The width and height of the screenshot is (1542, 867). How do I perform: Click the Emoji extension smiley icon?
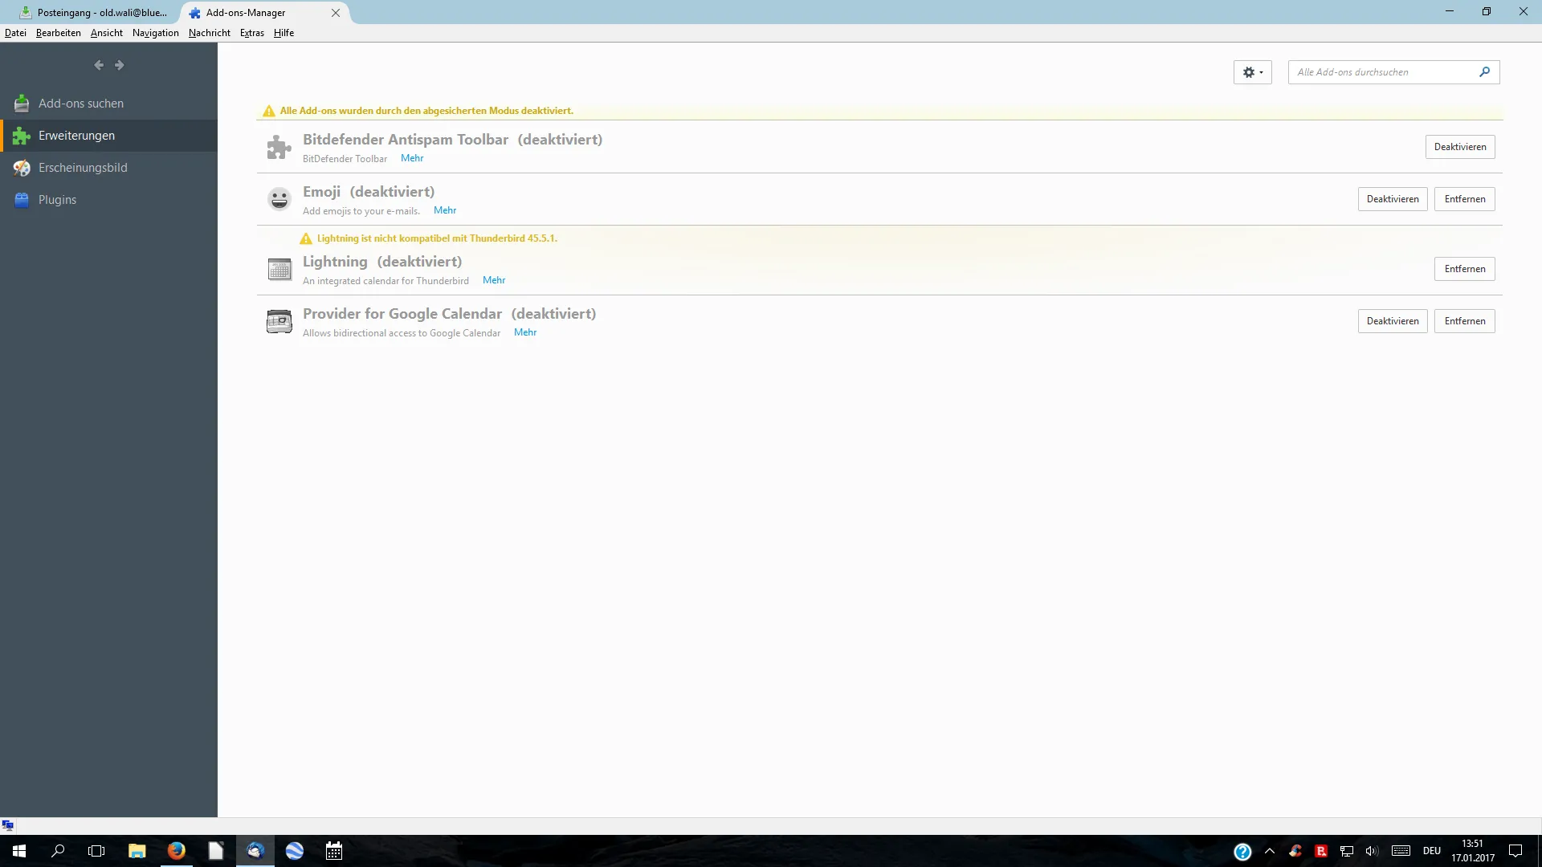tap(279, 199)
